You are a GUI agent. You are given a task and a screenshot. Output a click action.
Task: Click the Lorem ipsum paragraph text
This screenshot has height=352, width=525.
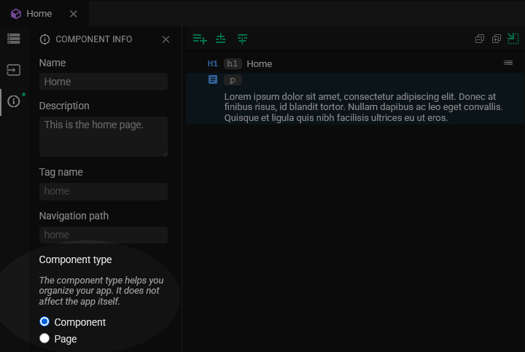(x=363, y=107)
